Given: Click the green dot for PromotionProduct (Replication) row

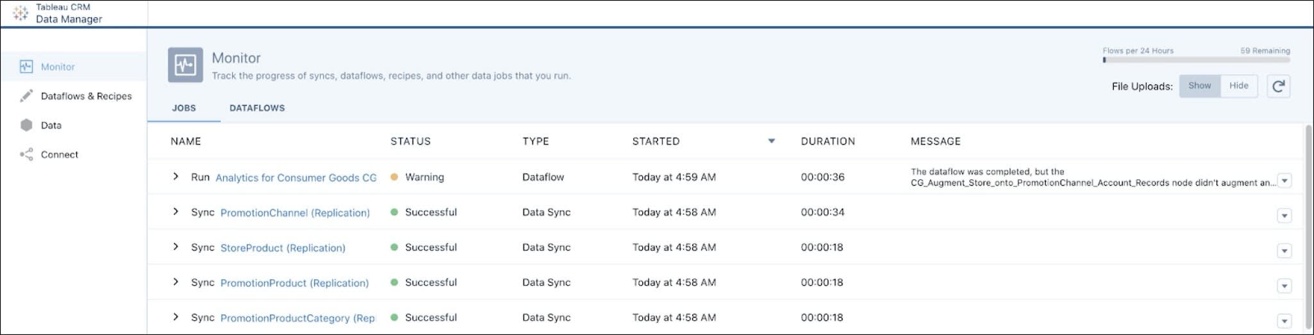Looking at the screenshot, I should point(394,282).
